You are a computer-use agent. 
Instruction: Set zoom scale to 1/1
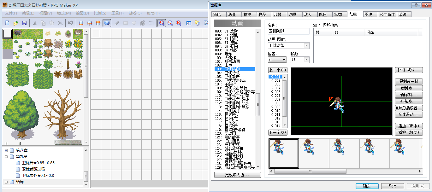point(162,23)
